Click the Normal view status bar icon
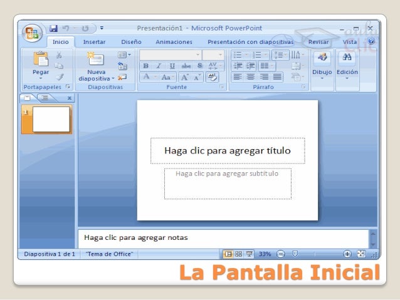Screen dimensions: 400x300 (228, 254)
